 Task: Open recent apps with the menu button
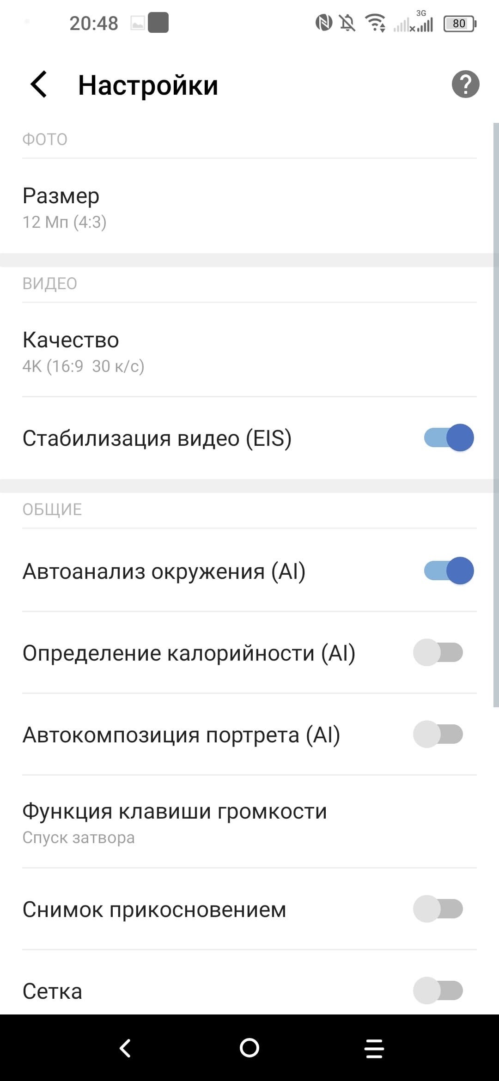[x=374, y=1048]
